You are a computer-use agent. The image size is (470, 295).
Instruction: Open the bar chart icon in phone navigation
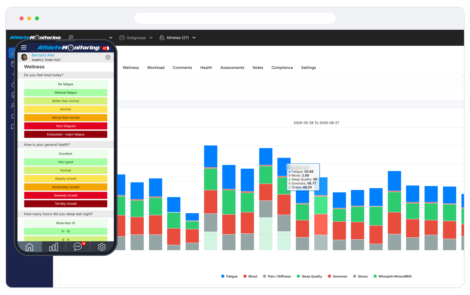[x=54, y=247]
